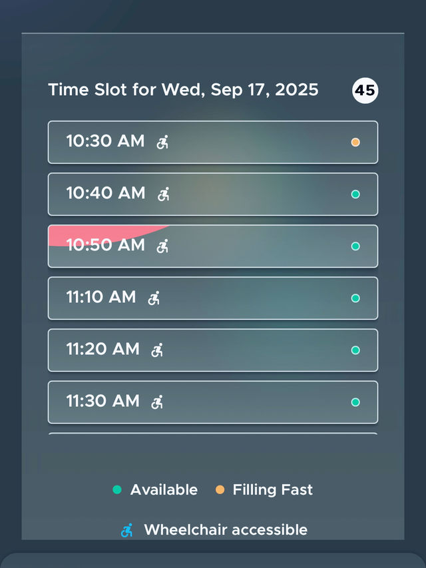Select the 10:30 AM time slot

(212, 142)
